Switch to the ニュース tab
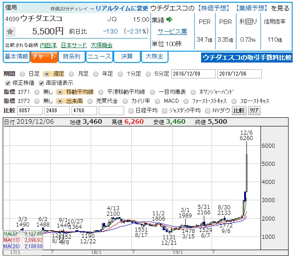This screenshot has width=294, height=256. point(99,57)
